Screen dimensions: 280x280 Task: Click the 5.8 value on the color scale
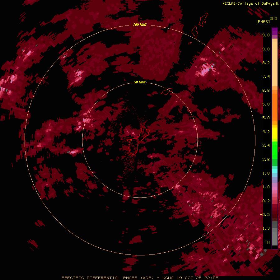(x=266, y=104)
